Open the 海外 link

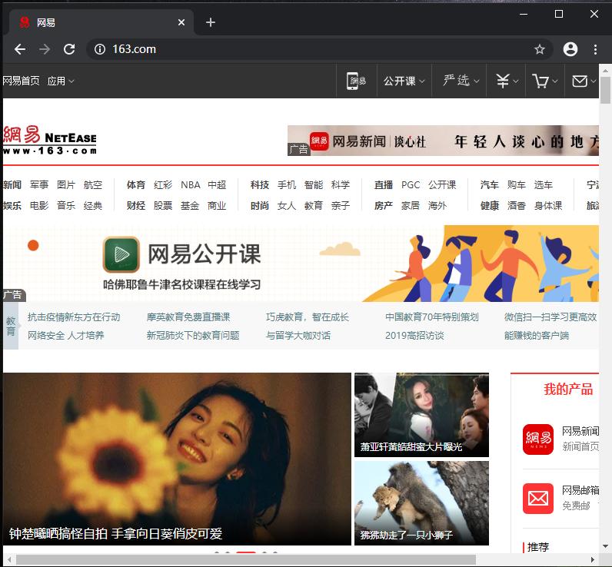click(x=437, y=205)
